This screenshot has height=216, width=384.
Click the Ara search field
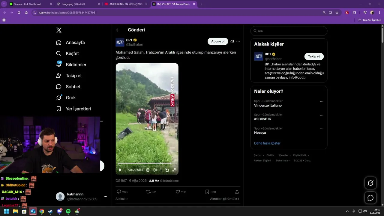pyautogui.click(x=289, y=31)
